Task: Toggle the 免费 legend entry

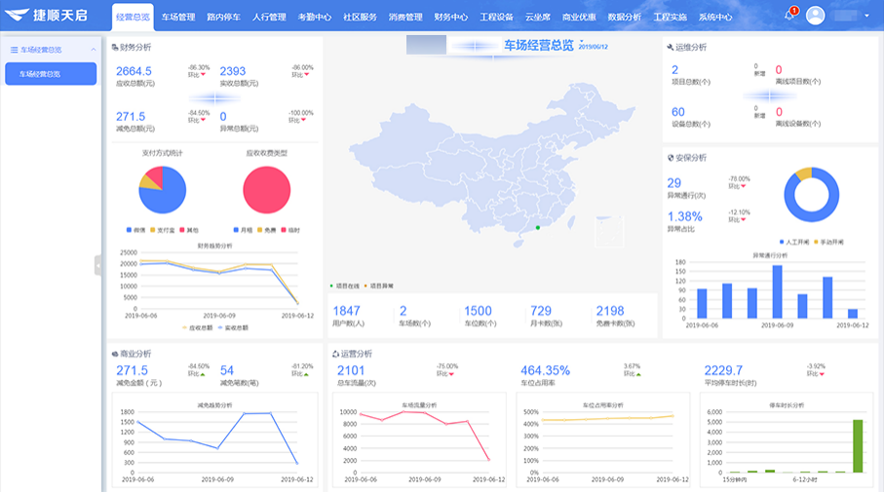Action: pos(267,230)
